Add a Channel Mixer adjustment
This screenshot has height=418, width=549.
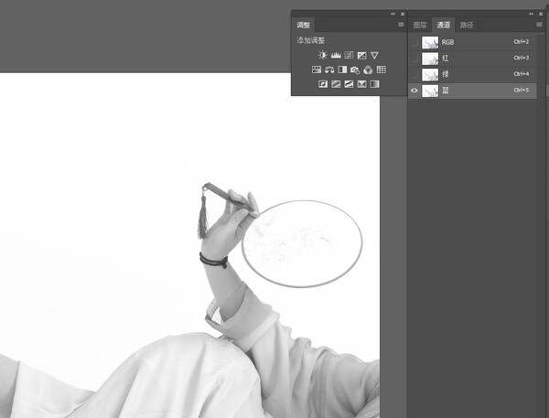click(x=368, y=70)
